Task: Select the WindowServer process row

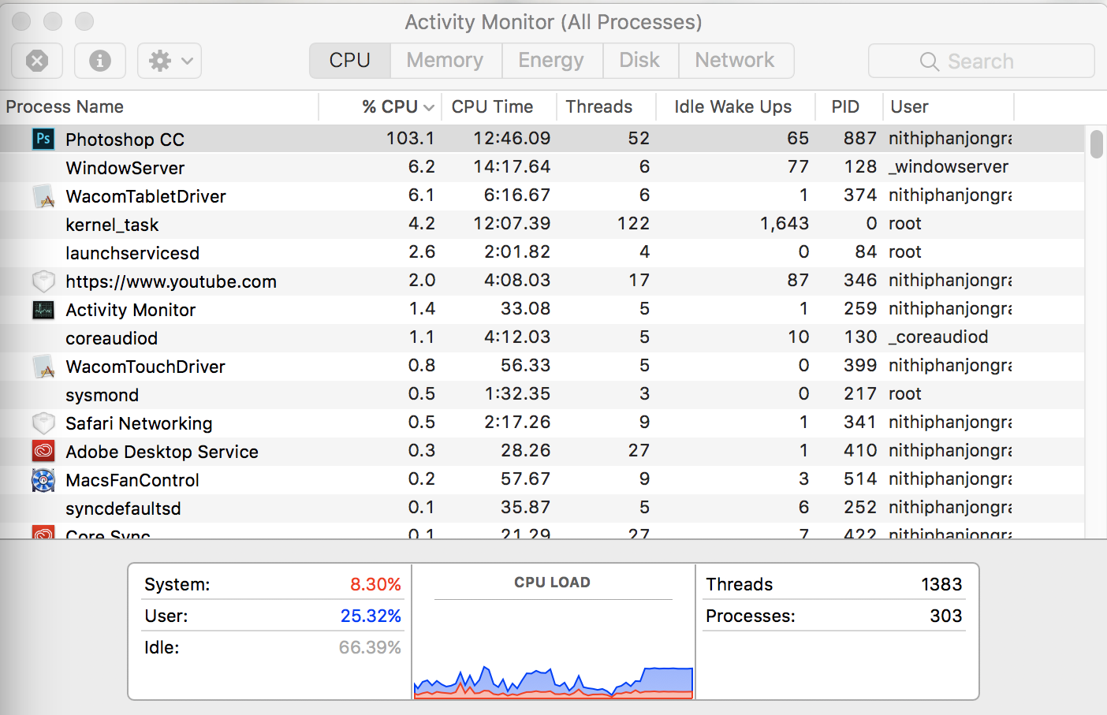Action: [542, 167]
